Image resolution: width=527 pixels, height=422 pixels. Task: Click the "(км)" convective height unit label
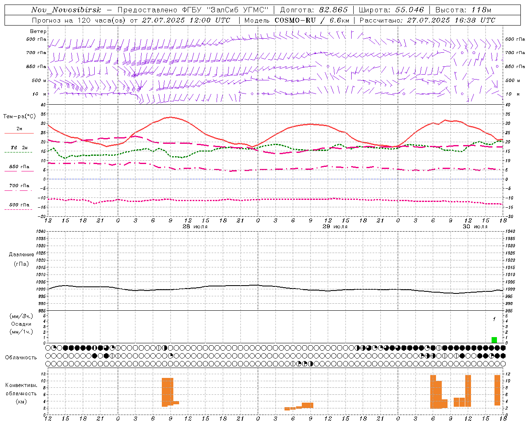click(x=21, y=401)
